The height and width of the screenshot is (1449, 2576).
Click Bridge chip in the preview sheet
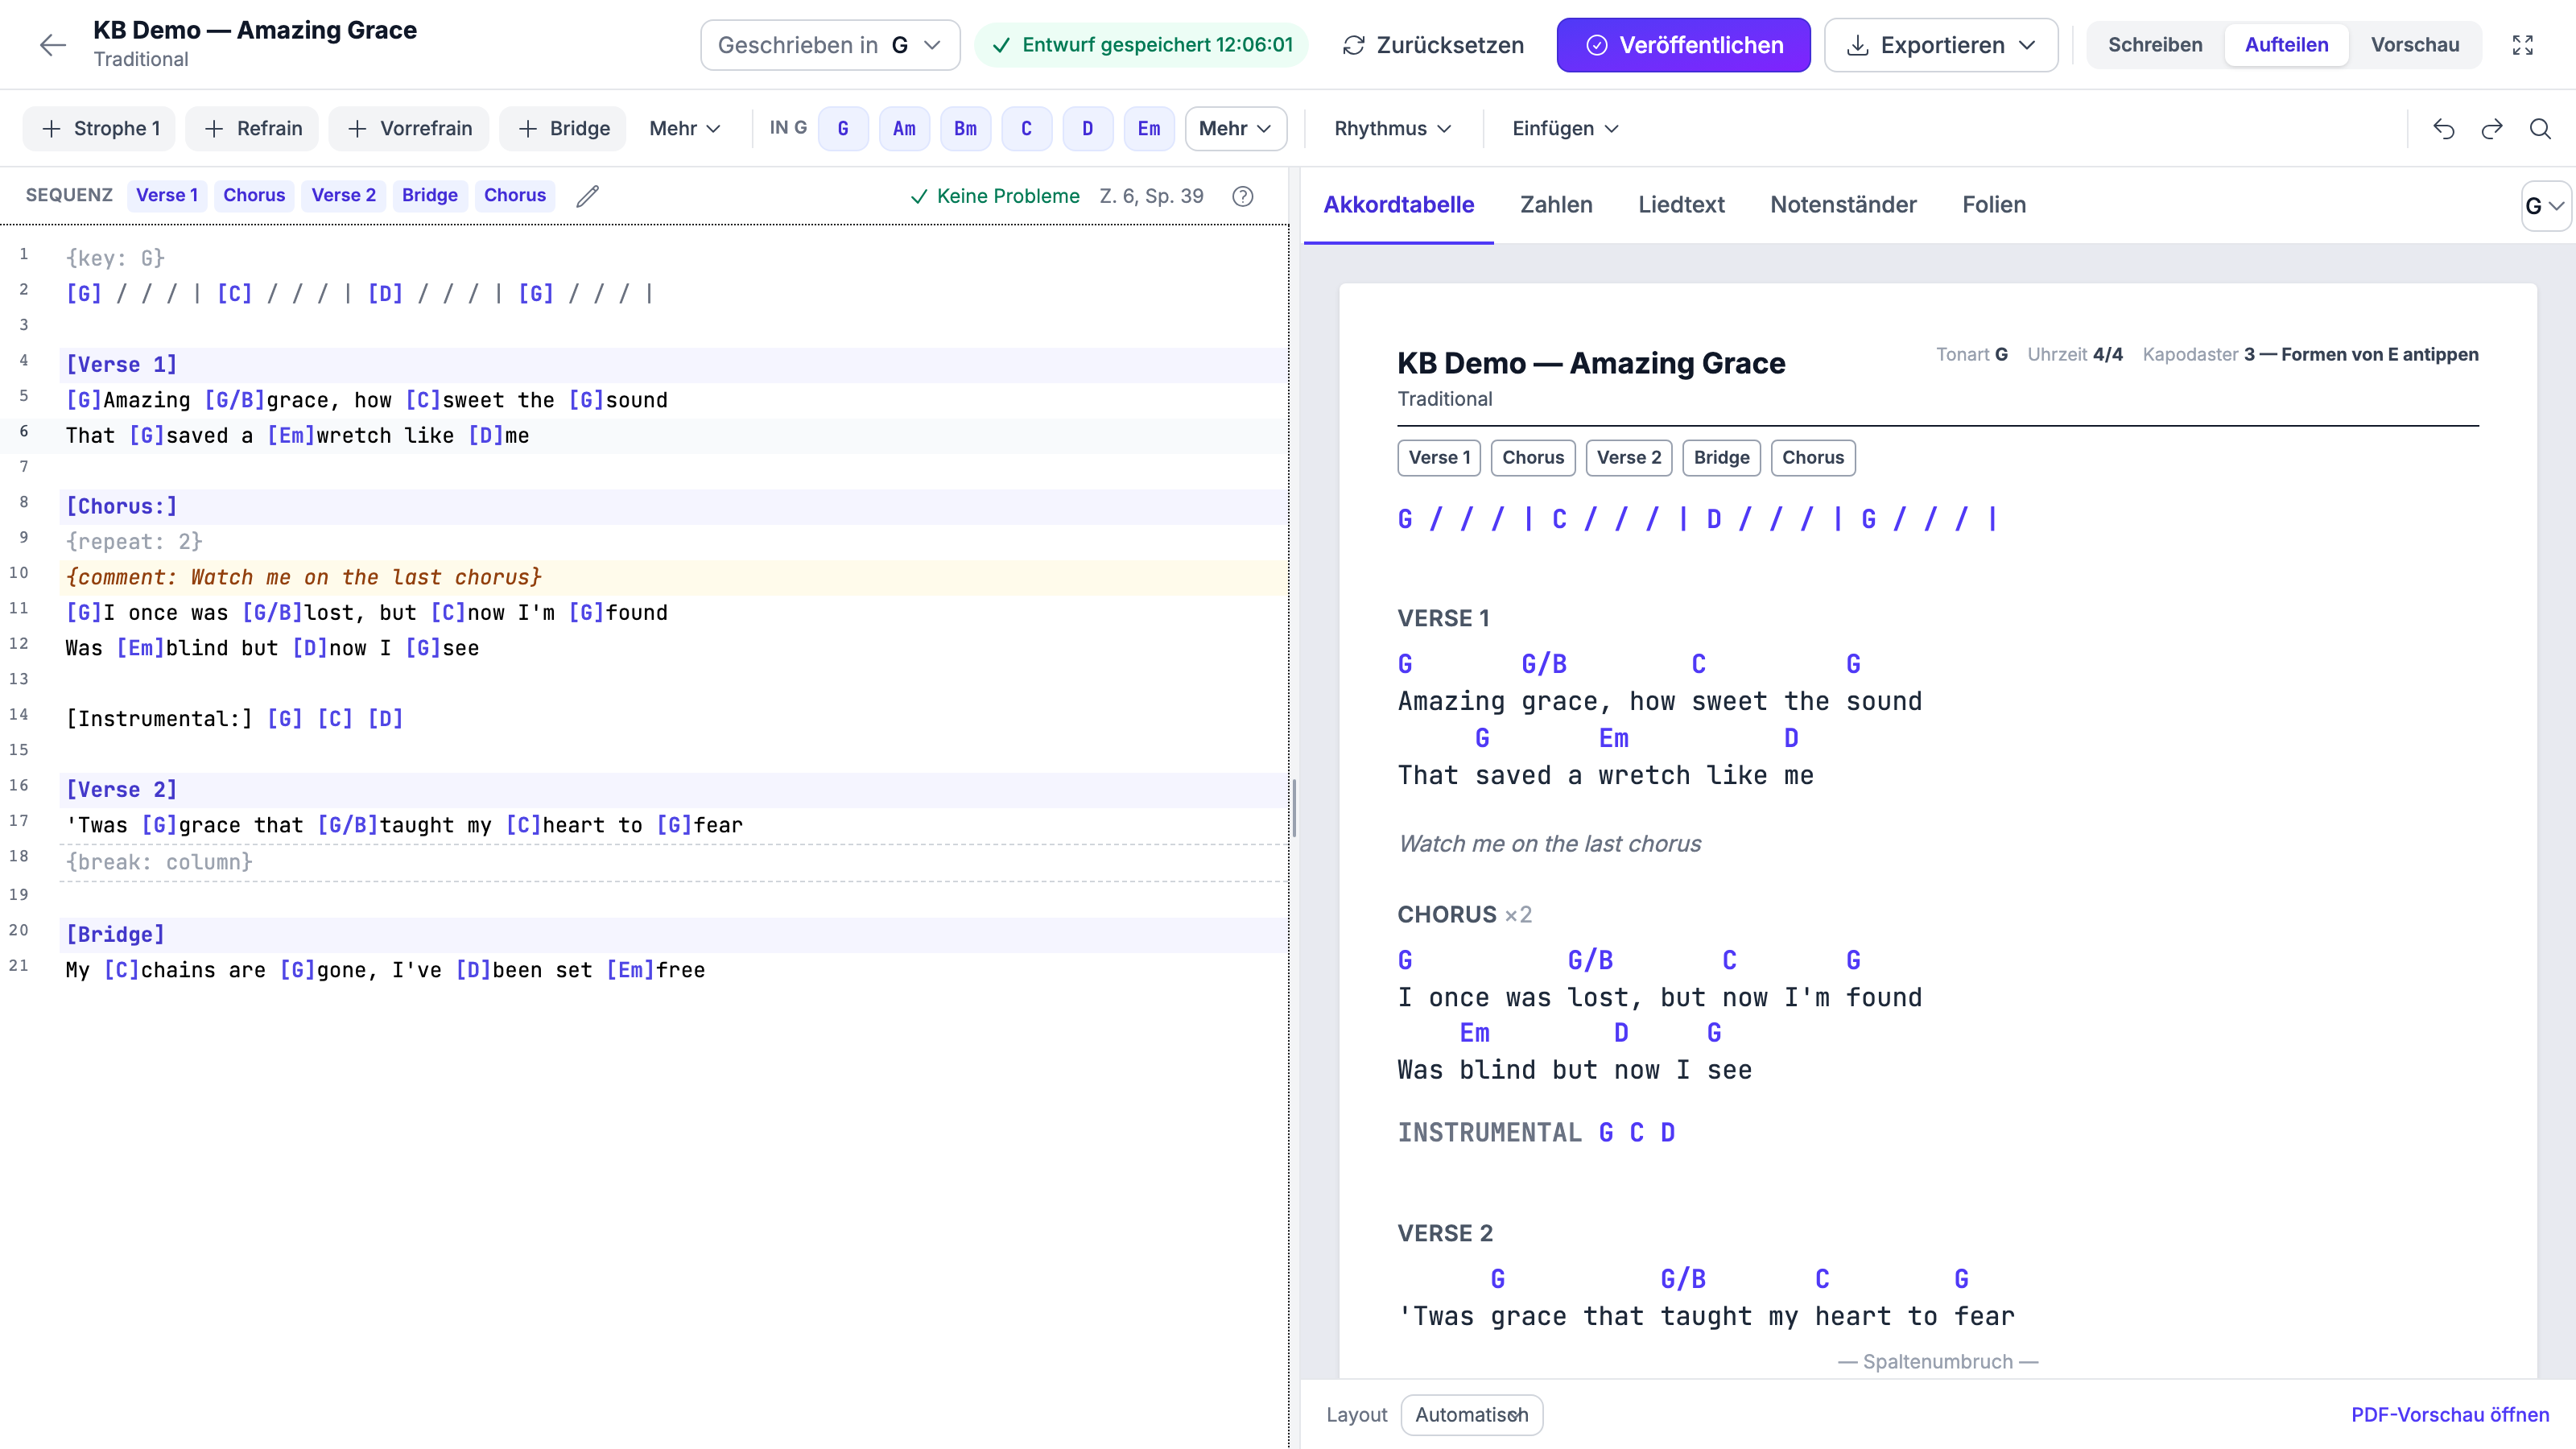coord(1721,458)
